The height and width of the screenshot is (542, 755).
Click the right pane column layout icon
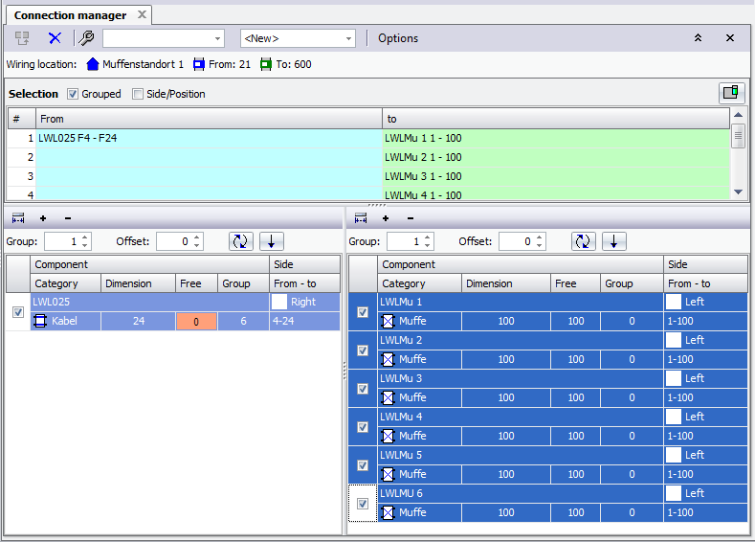pos(361,218)
